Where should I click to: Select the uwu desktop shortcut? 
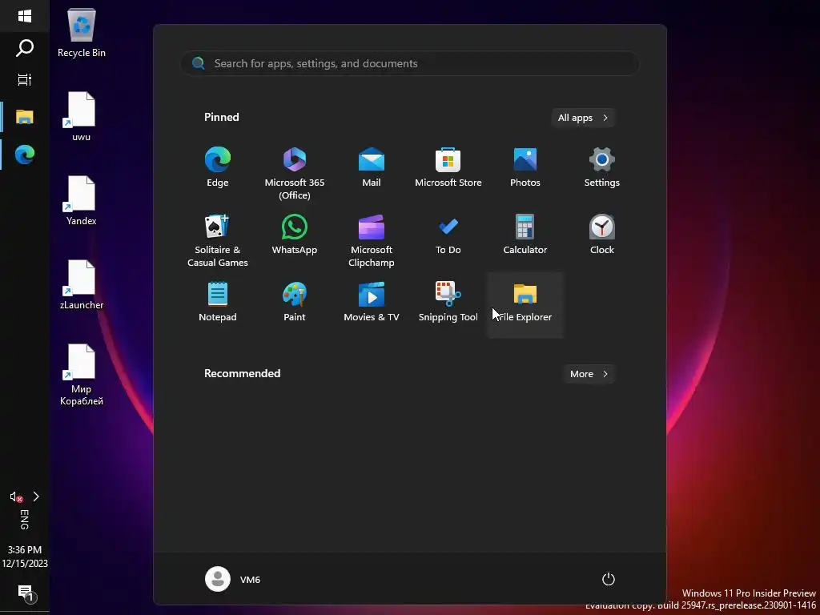pyautogui.click(x=82, y=117)
